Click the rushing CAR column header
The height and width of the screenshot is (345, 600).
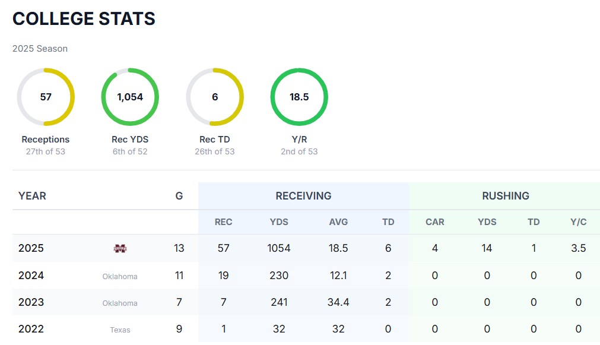435,222
